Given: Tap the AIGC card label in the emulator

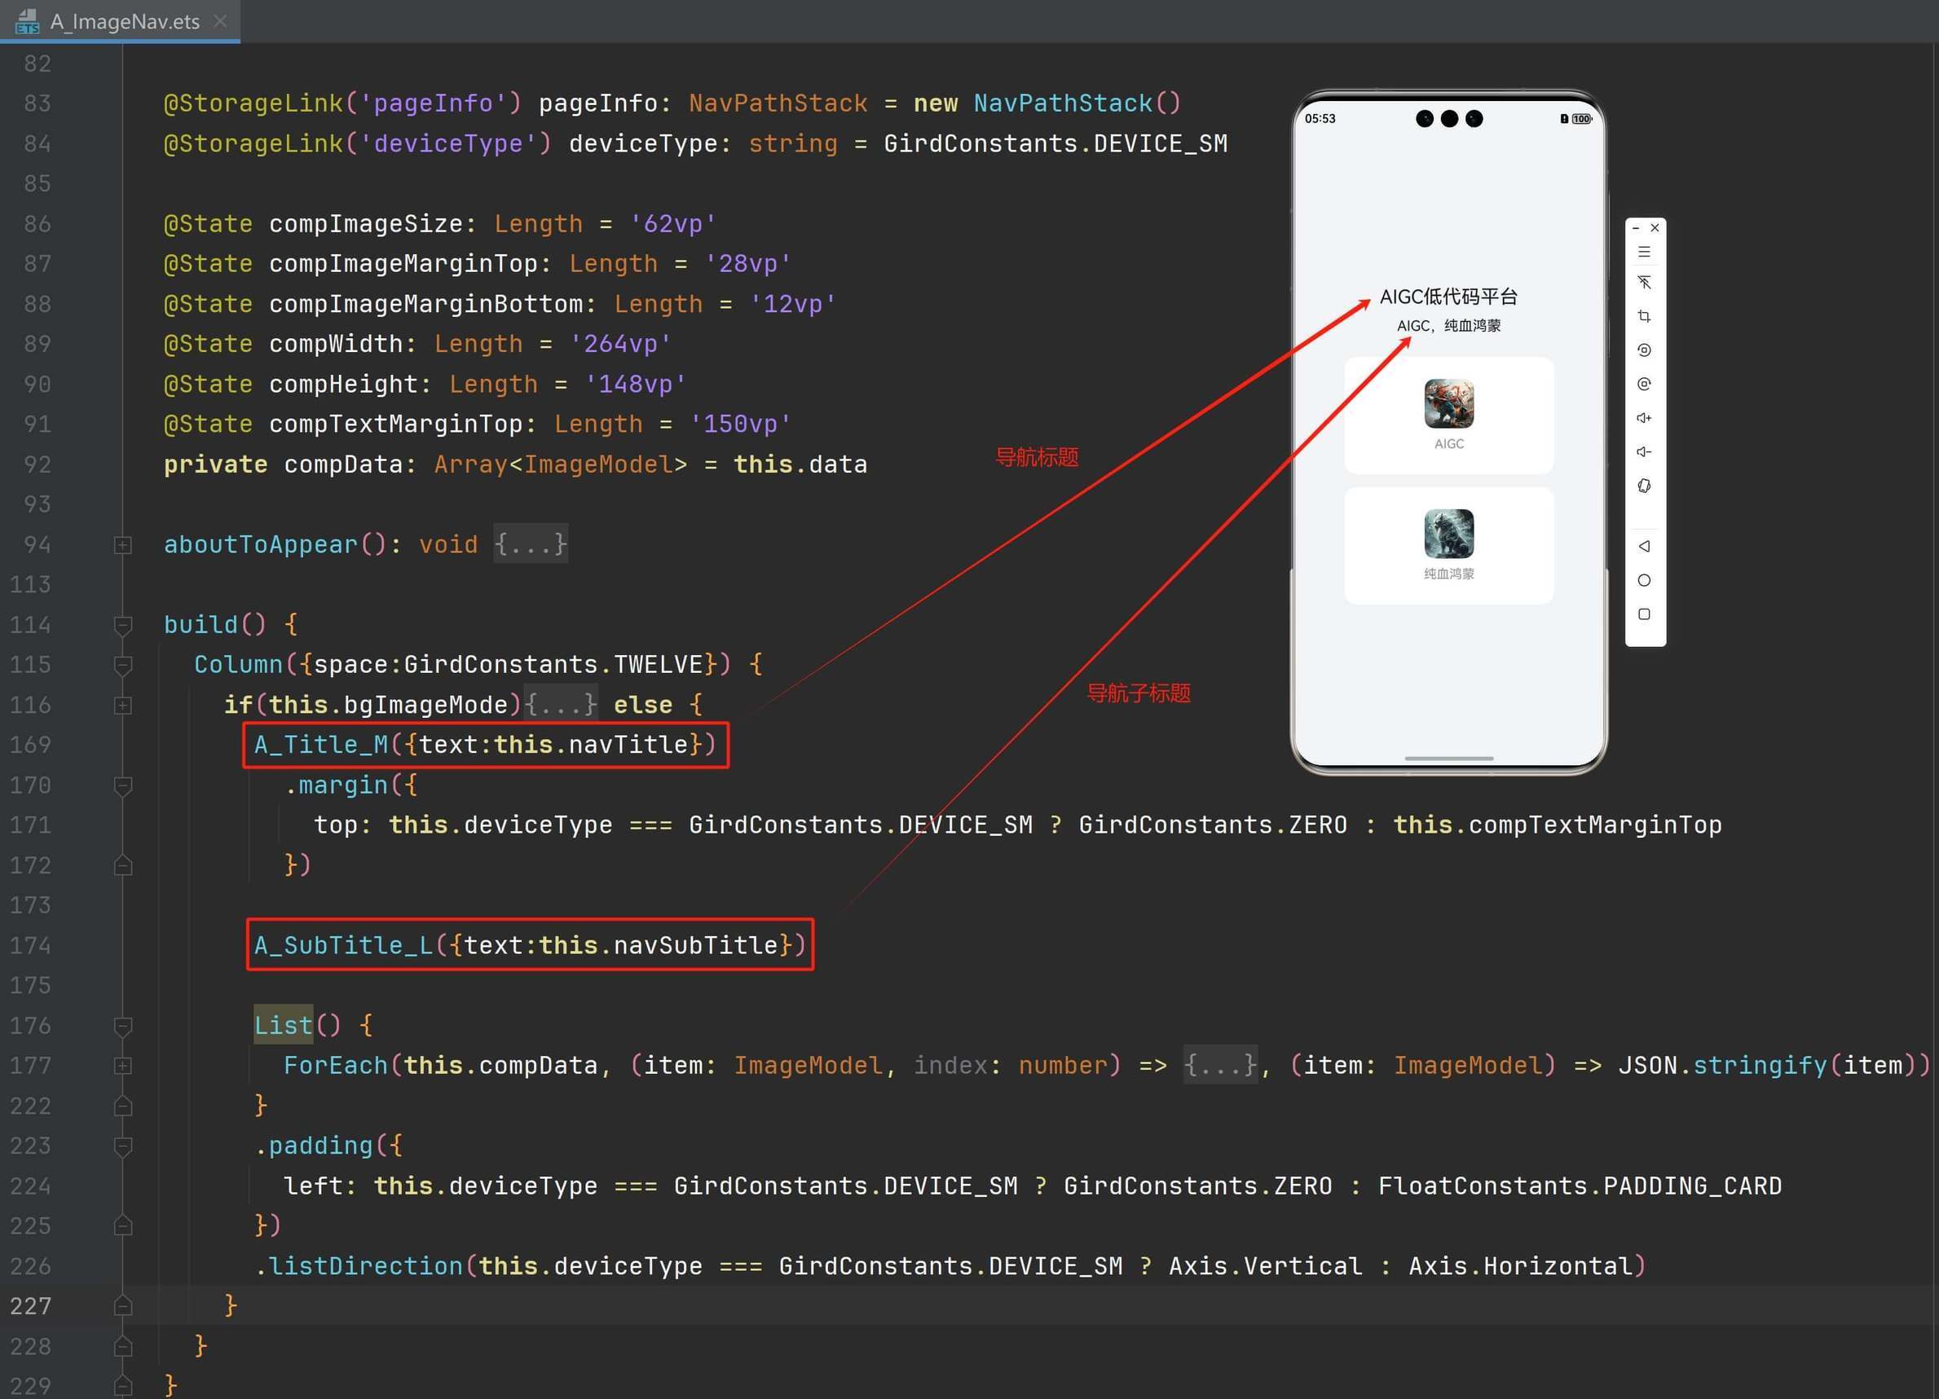Looking at the screenshot, I should [1448, 443].
